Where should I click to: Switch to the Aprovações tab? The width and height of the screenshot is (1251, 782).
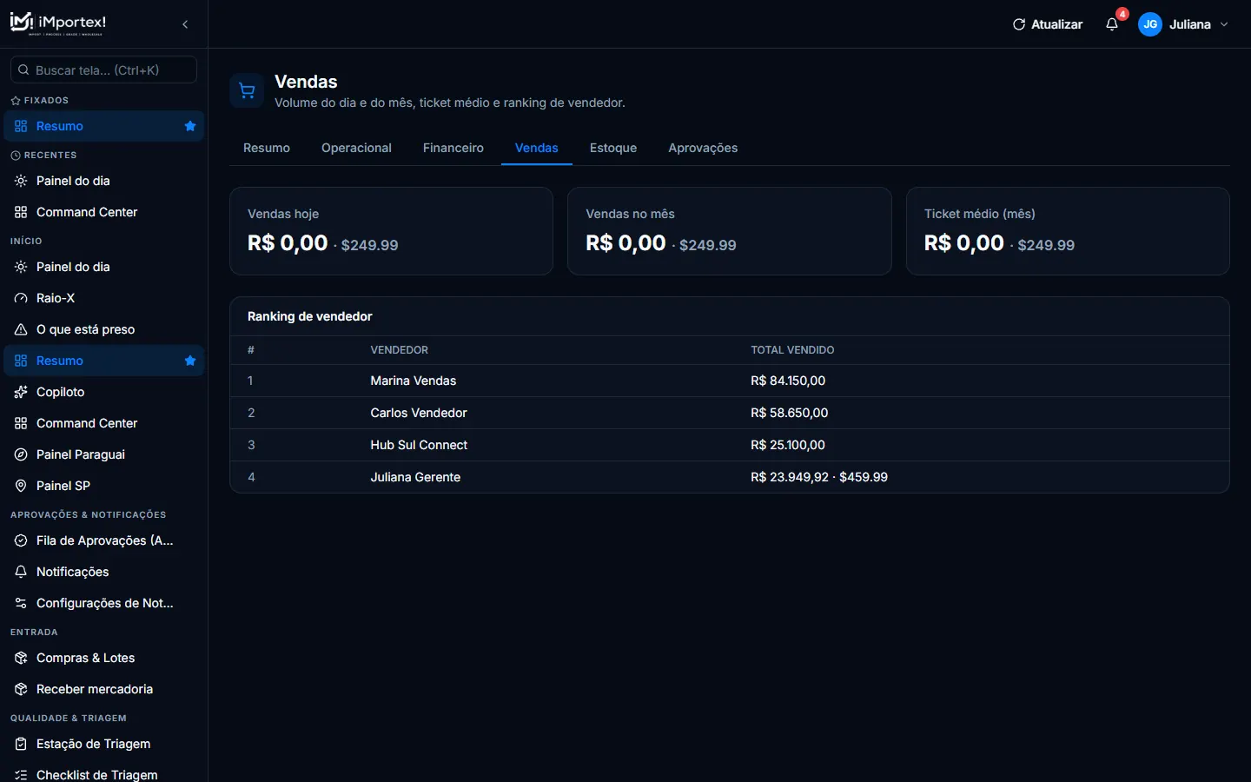coord(703,148)
